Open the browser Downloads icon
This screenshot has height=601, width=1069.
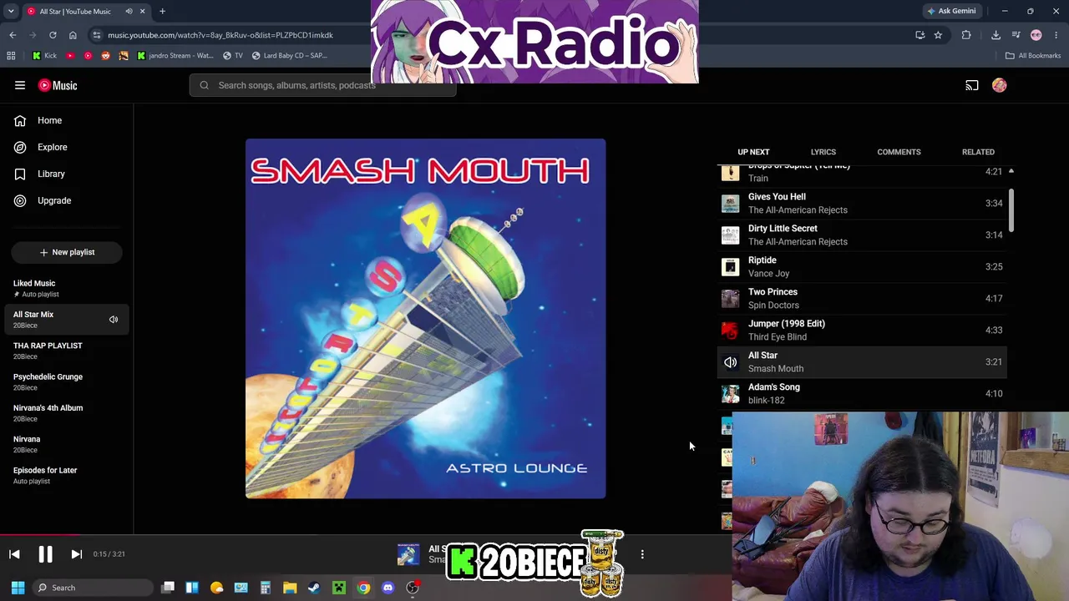996,35
